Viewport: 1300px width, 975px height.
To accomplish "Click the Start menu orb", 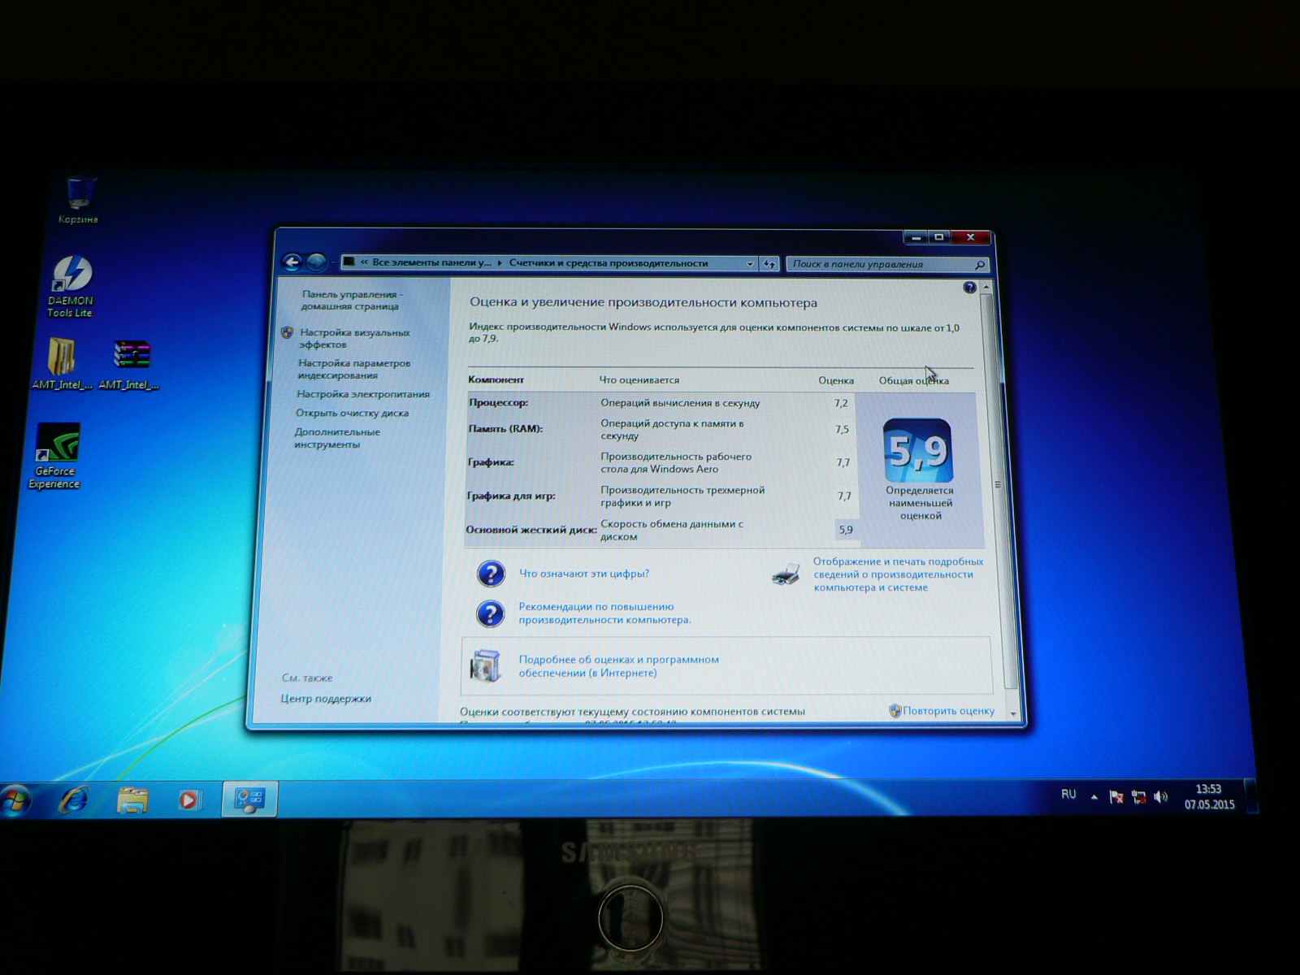I will (15, 801).
